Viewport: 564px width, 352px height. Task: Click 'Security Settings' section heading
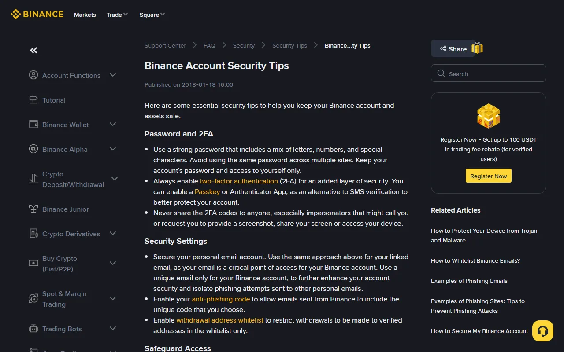(x=176, y=241)
